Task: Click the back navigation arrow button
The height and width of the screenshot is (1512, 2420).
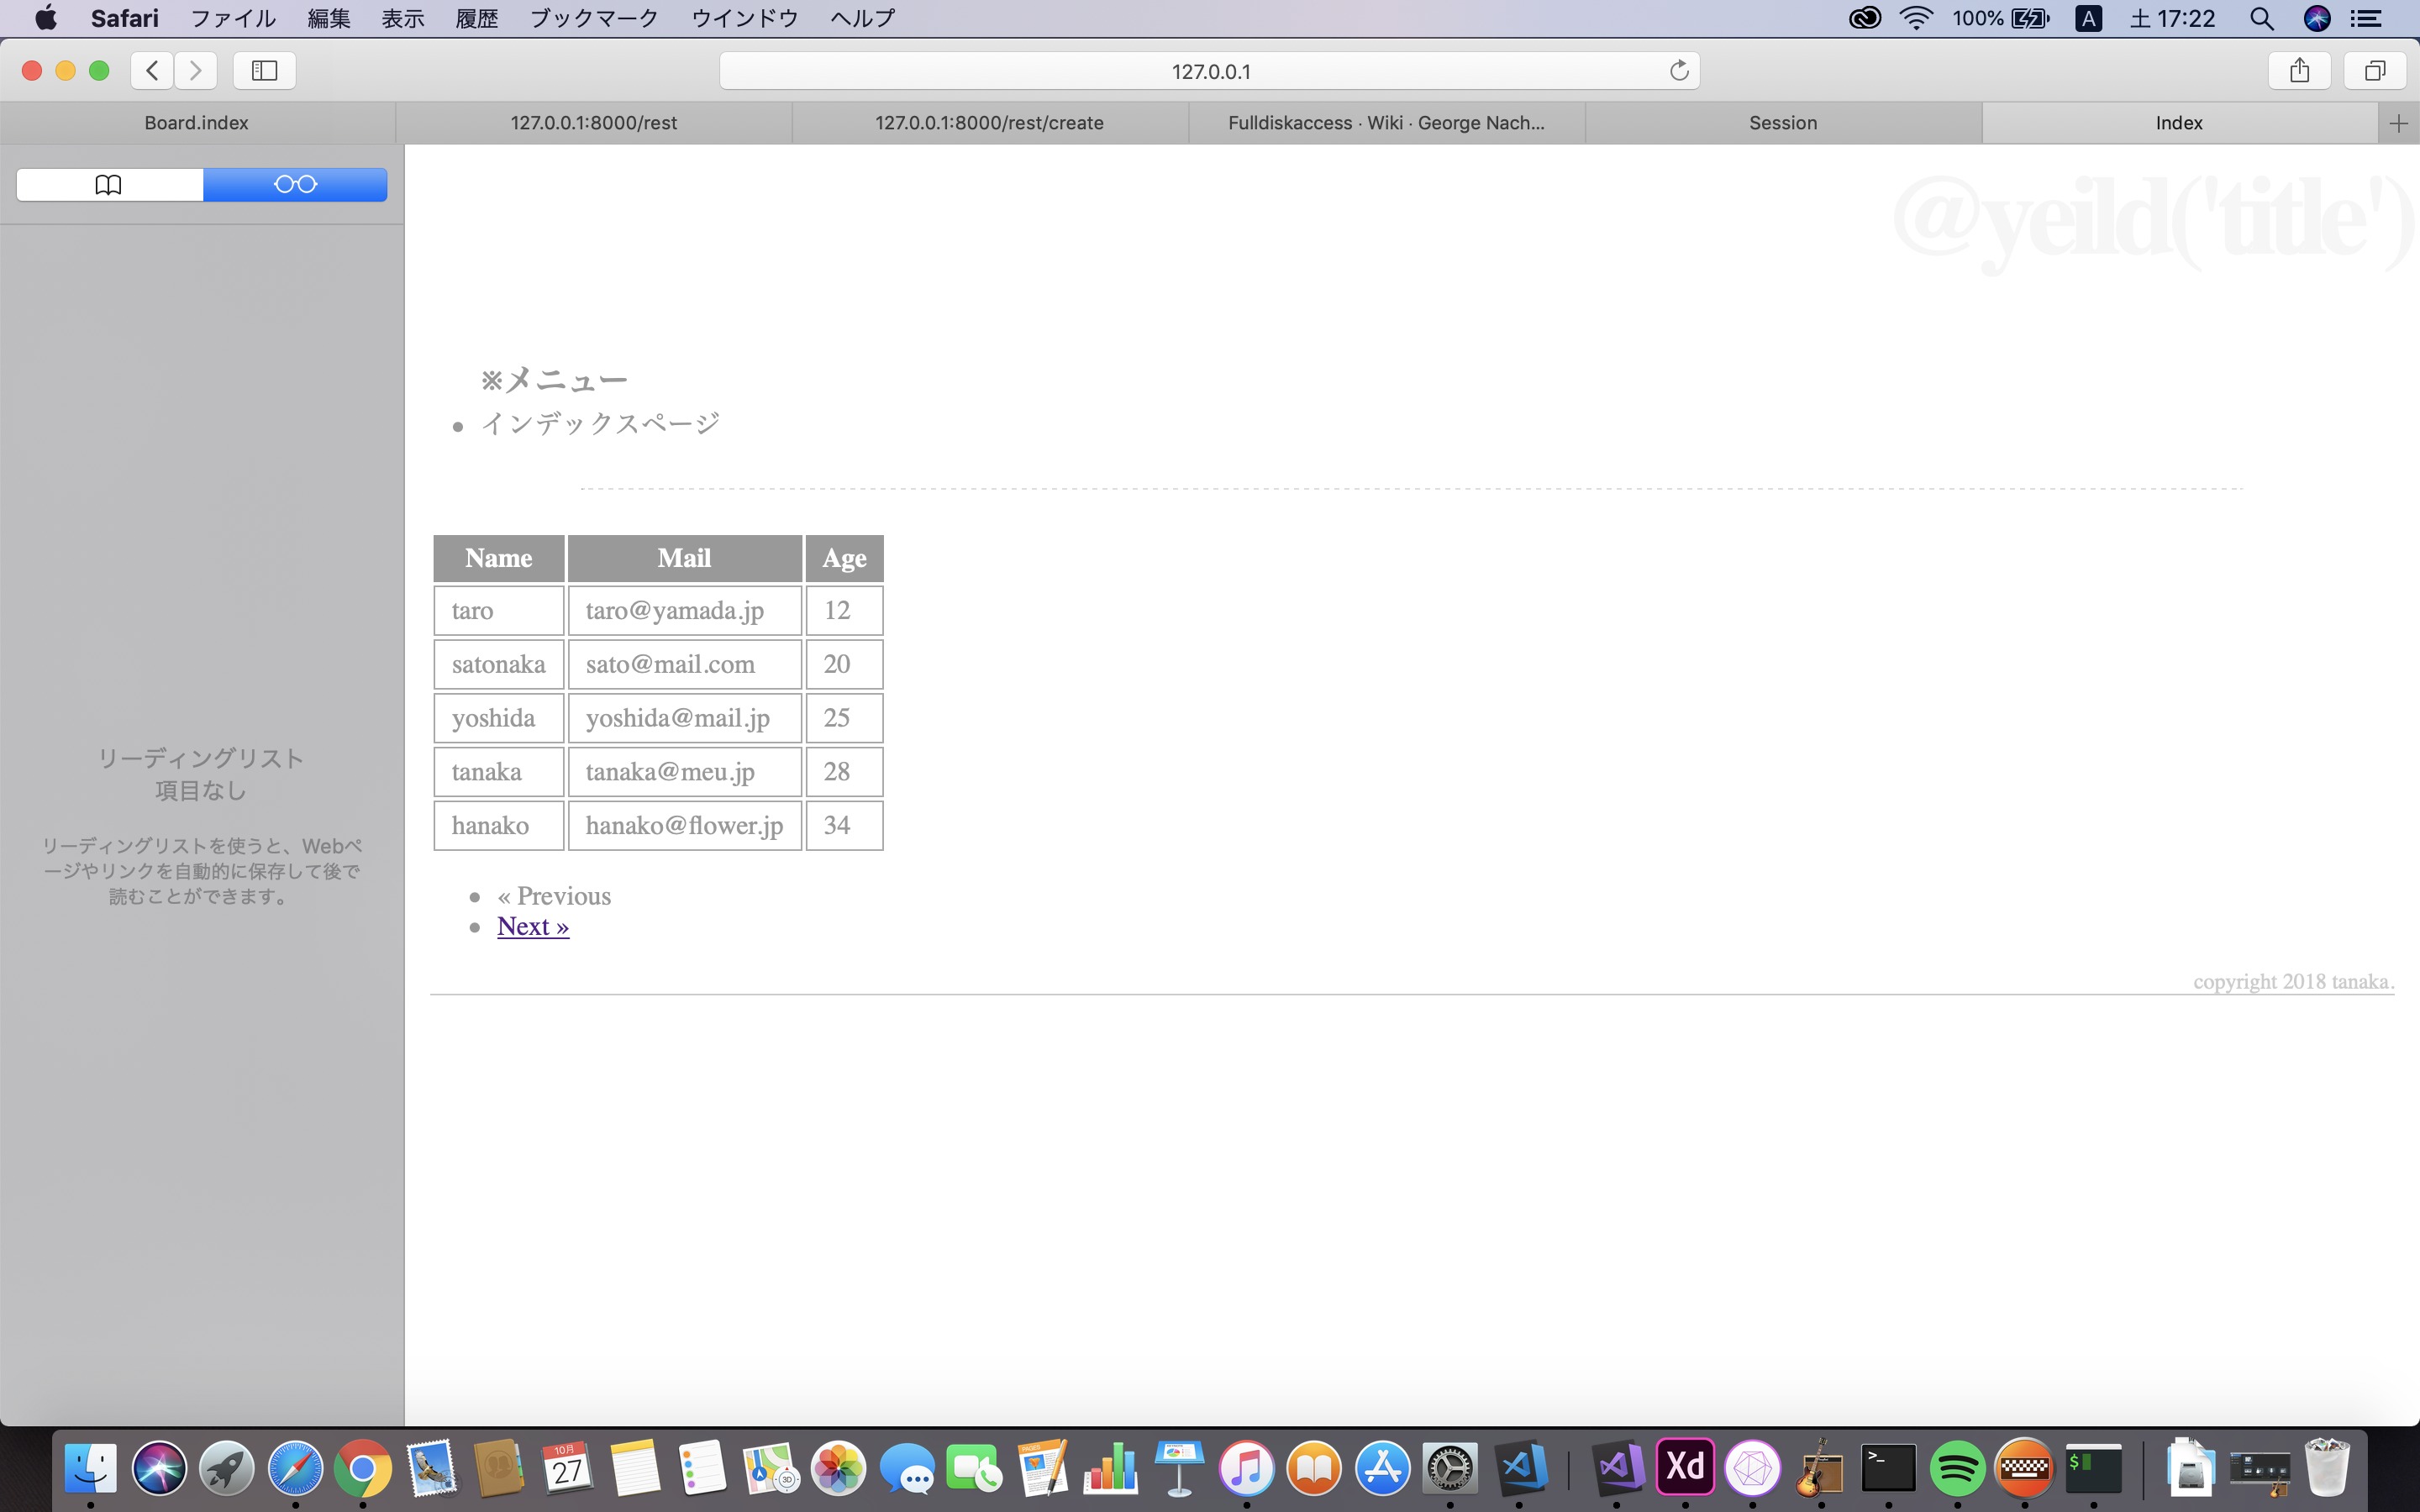Action: coord(151,70)
